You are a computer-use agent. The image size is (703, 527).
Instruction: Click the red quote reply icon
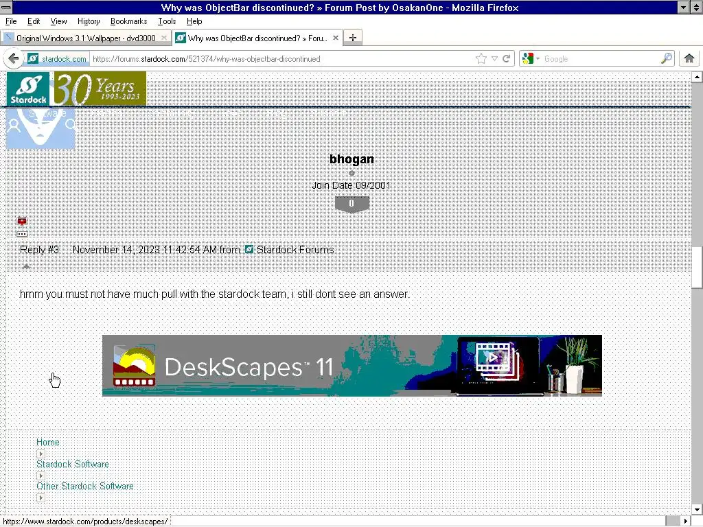click(x=22, y=221)
